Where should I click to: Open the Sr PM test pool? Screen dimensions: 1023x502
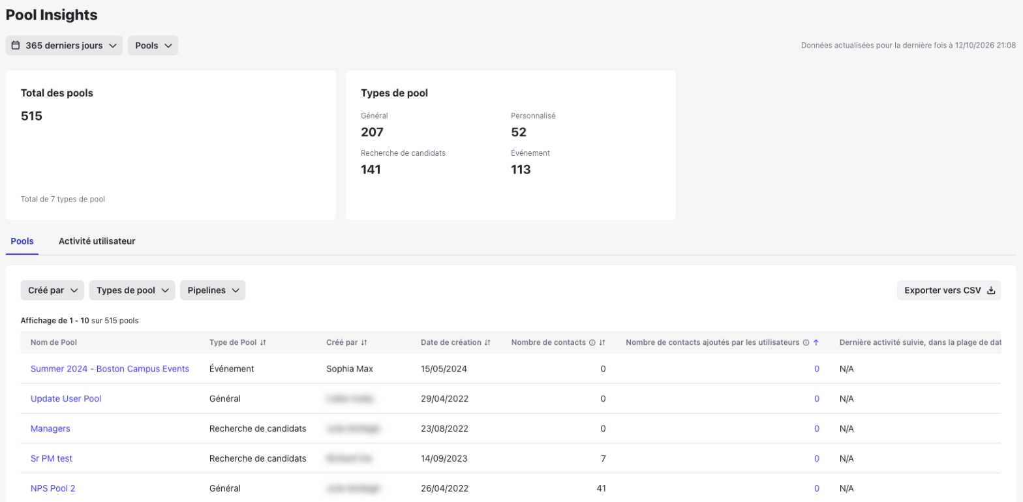[x=52, y=458]
